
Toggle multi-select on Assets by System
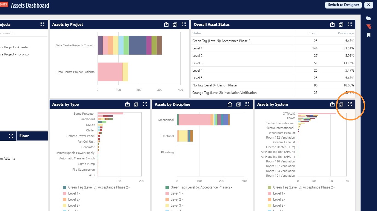[341, 104]
